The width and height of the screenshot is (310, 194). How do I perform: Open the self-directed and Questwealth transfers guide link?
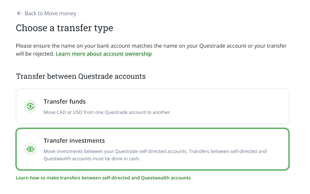103,178
